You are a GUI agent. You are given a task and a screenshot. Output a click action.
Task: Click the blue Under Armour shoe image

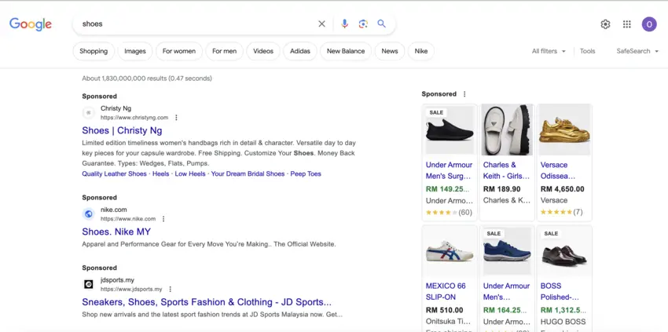pos(507,251)
